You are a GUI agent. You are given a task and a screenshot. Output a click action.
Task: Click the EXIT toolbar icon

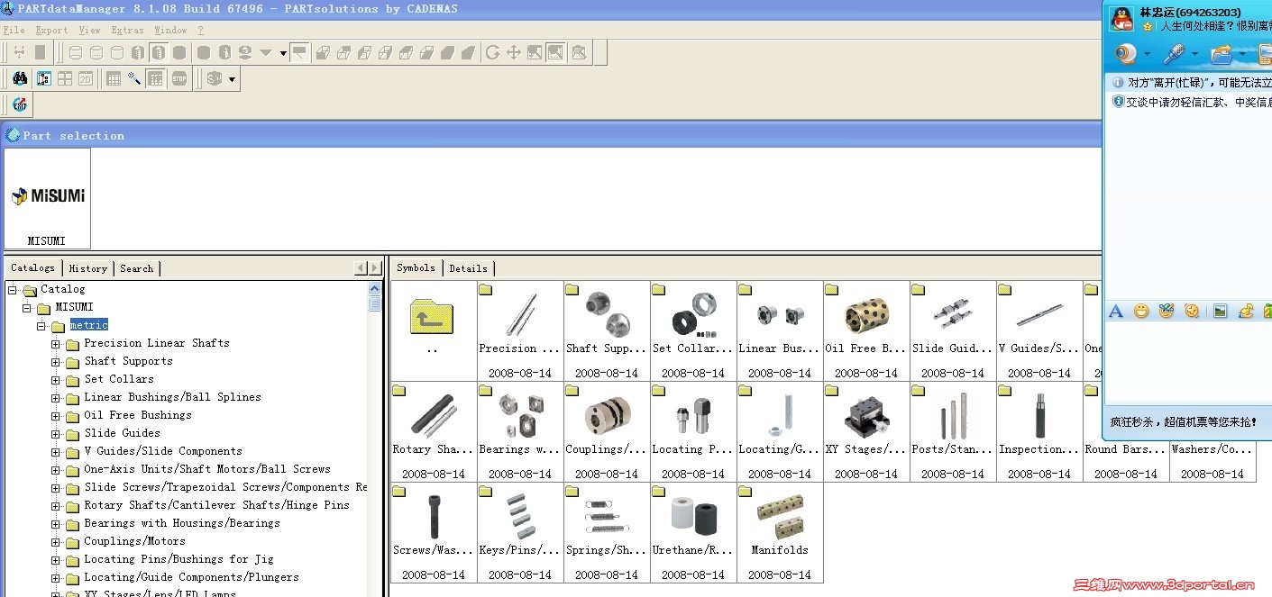pyautogui.click(x=20, y=105)
